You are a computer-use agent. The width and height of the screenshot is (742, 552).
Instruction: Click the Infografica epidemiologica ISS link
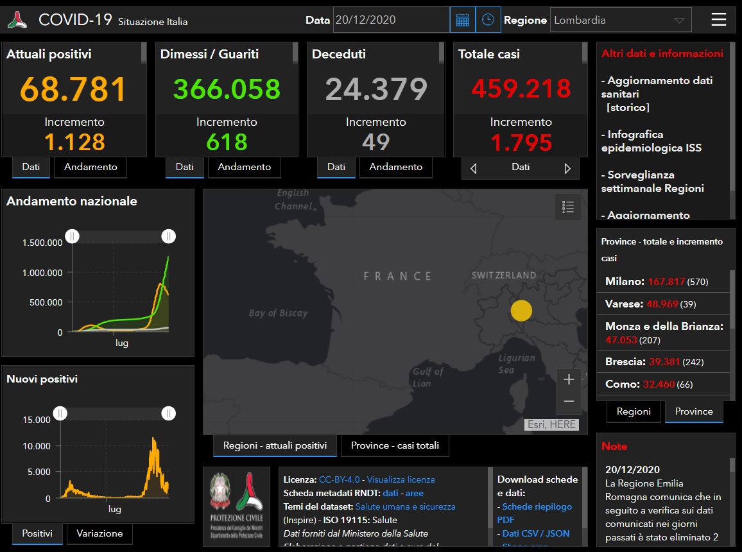(x=651, y=141)
